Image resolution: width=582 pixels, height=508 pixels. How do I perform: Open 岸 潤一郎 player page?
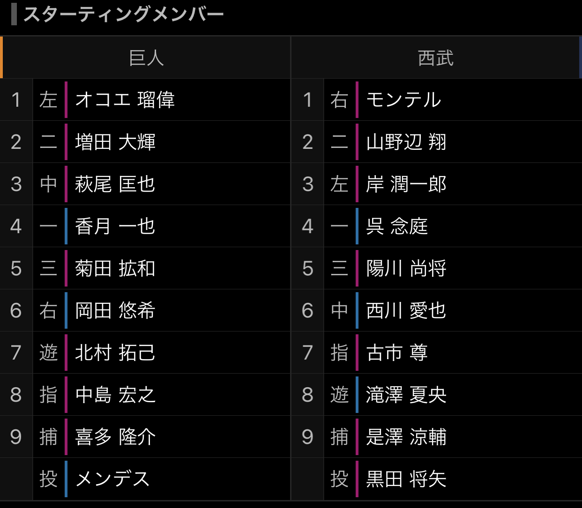pos(406,184)
